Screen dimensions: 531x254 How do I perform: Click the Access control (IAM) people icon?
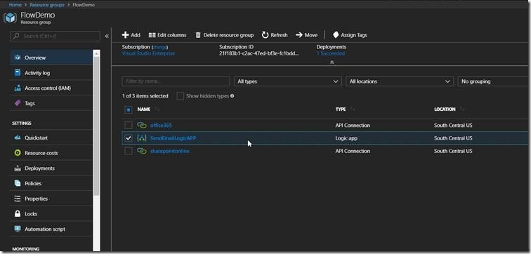[18, 88]
